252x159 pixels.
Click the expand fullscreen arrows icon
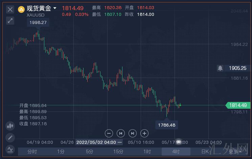(10, 21)
